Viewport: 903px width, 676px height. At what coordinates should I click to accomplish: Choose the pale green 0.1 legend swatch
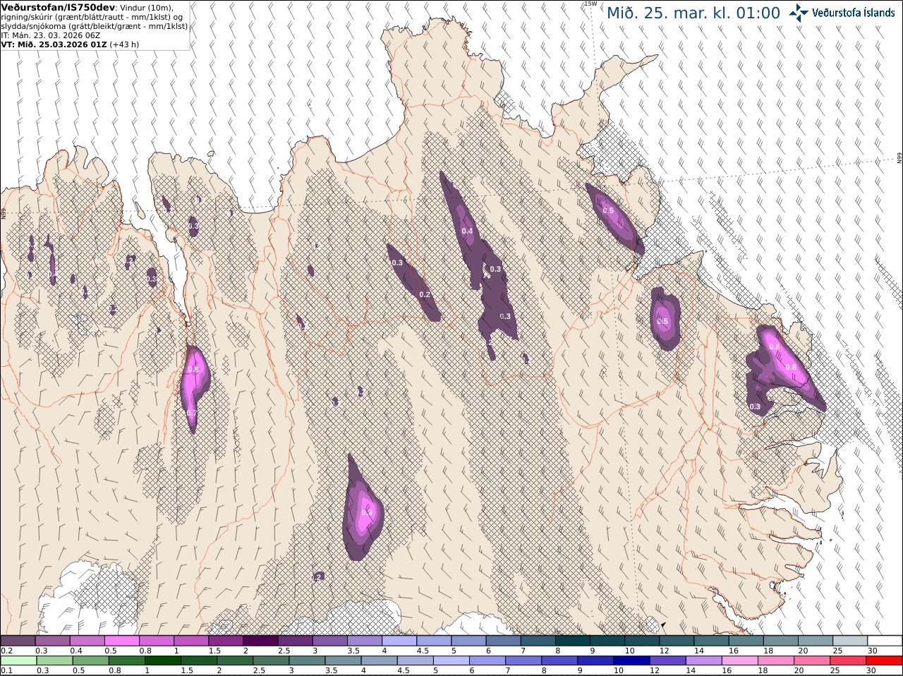tap(18, 660)
